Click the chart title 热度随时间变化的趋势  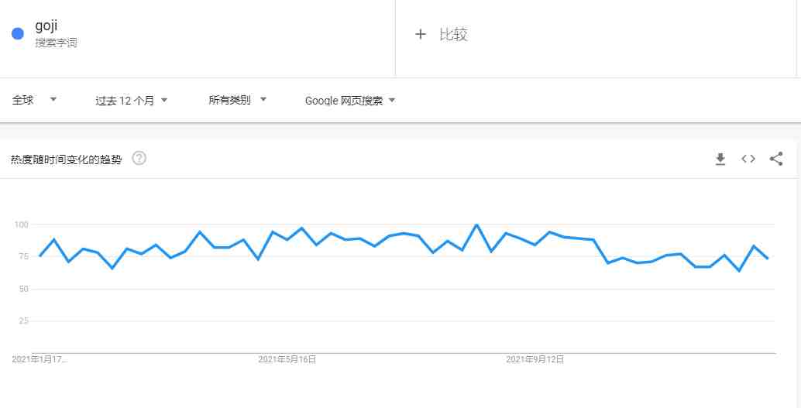pos(67,159)
